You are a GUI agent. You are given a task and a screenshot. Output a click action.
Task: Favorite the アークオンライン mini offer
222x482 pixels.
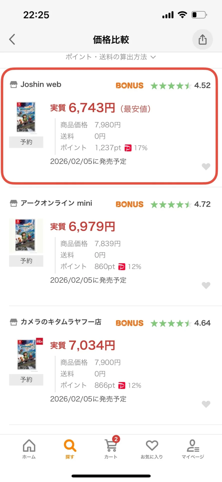pos(206,285)
